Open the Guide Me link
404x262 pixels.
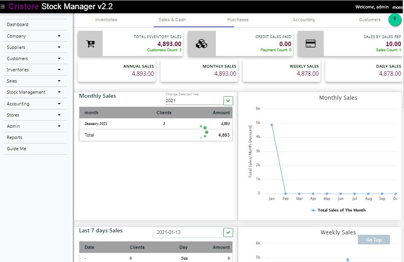[x=16, y=149]
